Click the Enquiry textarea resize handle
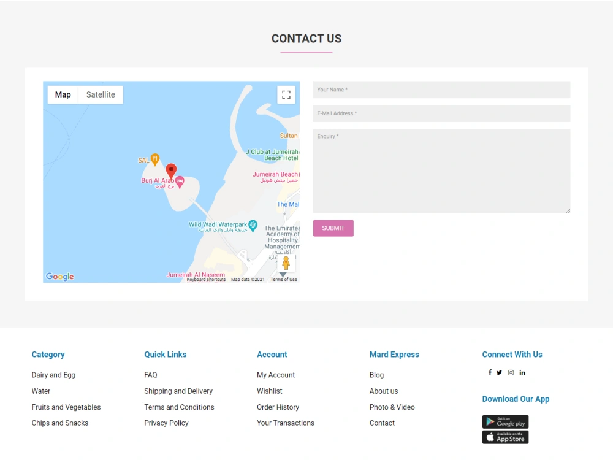 pyautogui.click(x=568, y=211)
